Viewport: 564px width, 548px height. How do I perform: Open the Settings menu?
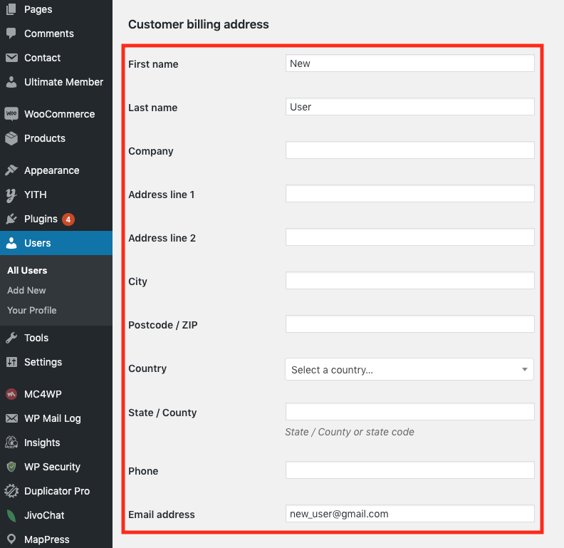tap(43, 362)
